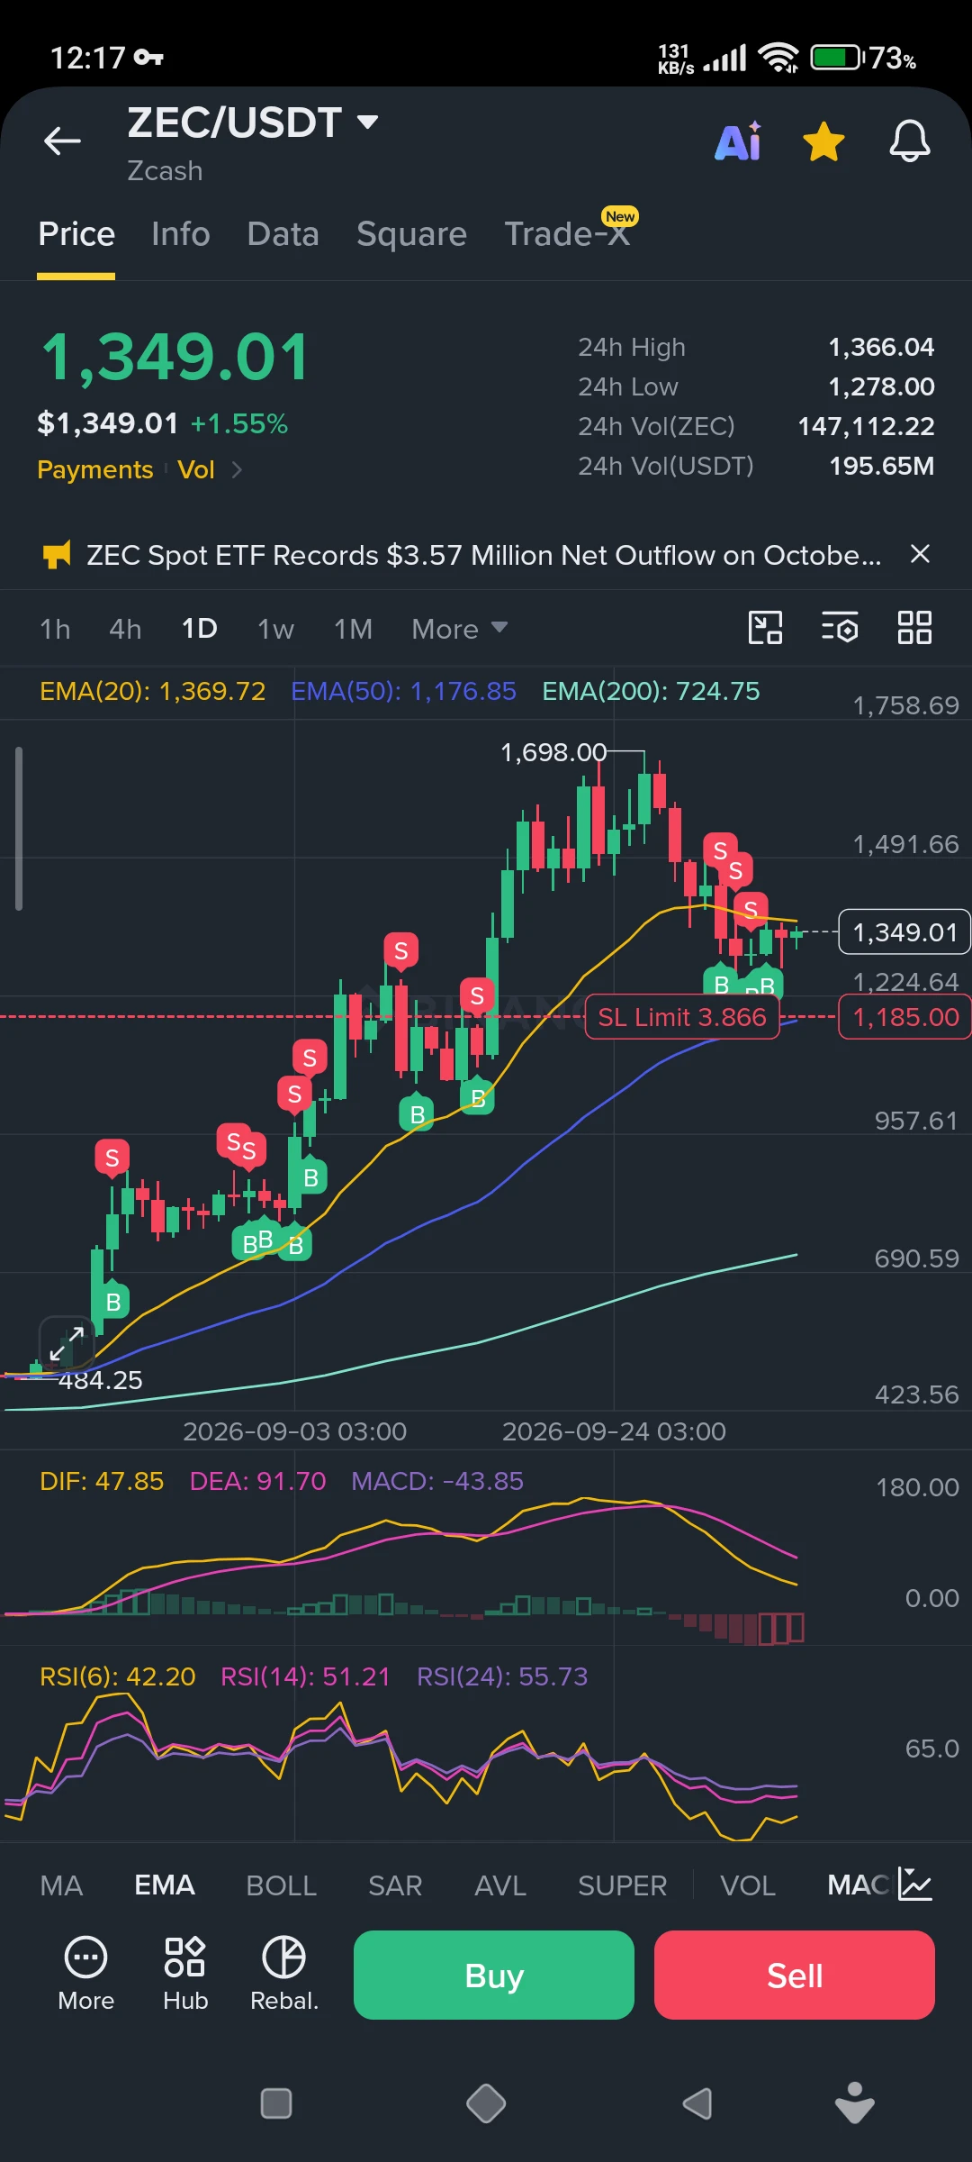Tap the 1,349.01 current price tag
The image size is (972, 2162).
coord(904,932)
